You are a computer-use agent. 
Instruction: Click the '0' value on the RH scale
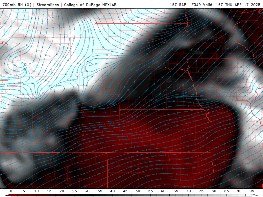[11, 191]
